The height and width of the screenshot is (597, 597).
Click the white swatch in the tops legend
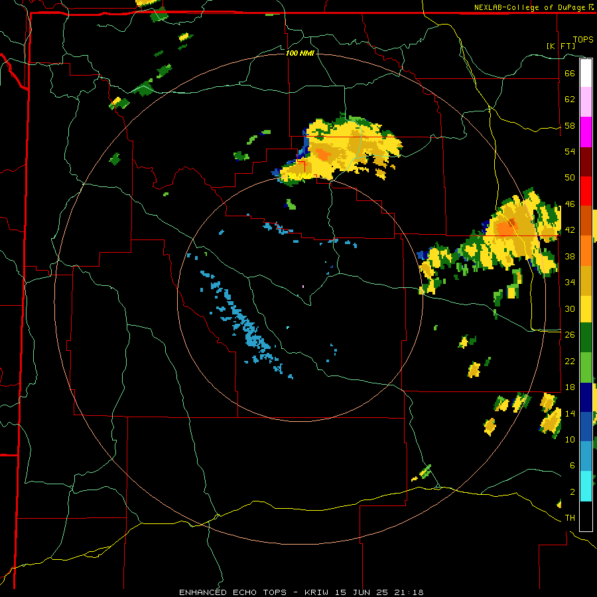[x=586, y=73]
